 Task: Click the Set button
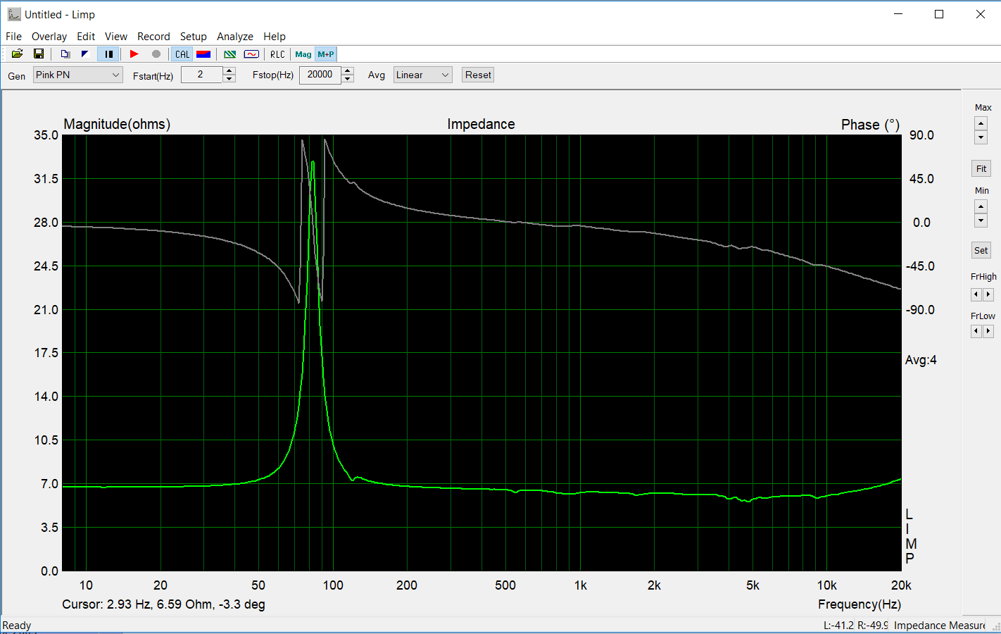(x=981, y=250)
